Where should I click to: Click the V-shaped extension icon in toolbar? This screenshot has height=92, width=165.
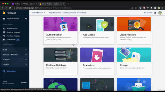coord(148,8)
